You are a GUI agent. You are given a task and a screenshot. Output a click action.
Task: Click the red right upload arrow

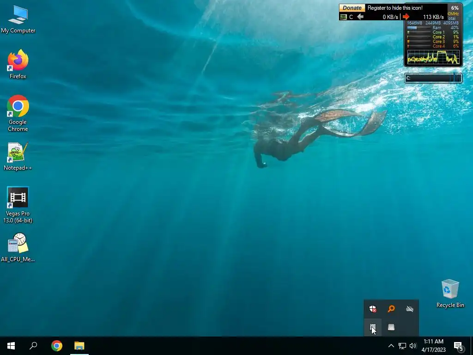[406, 17]
